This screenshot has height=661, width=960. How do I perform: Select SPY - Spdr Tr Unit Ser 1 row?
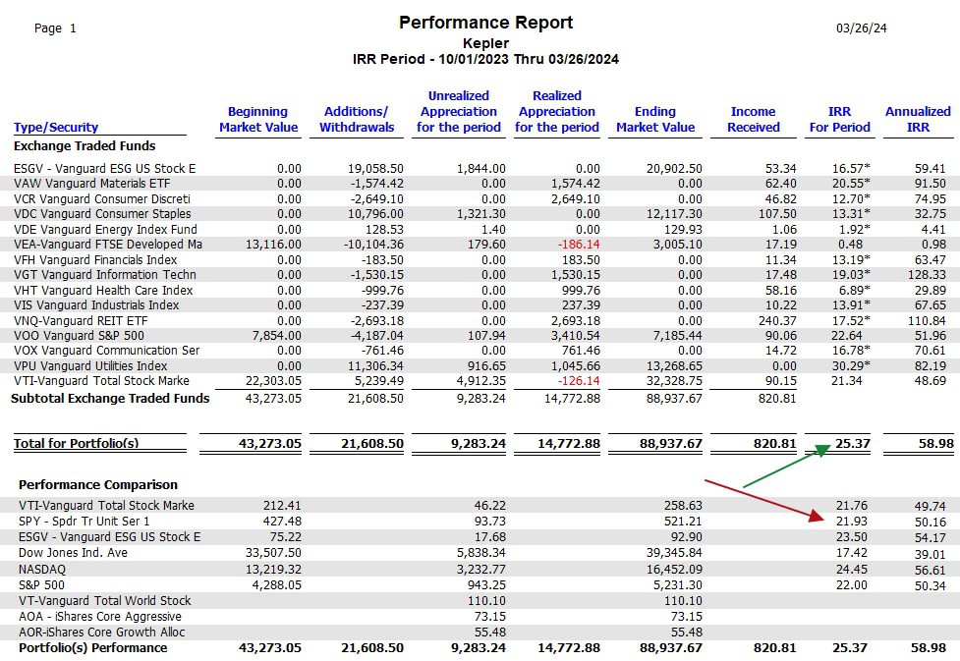click(x=480, y=522)
